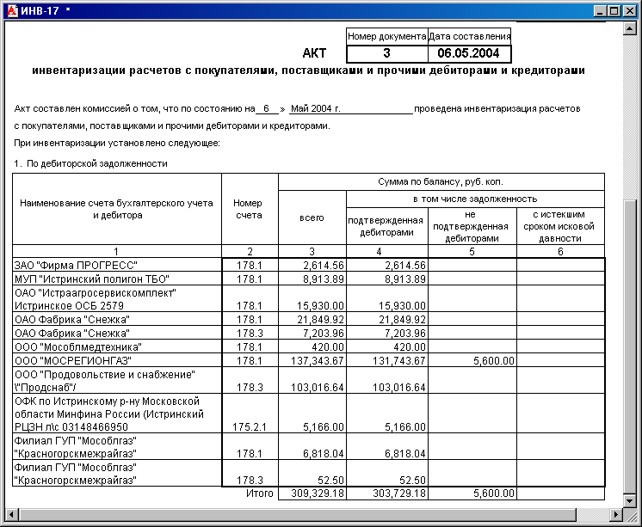Click the horizontal scrollbar right arrow
642x527 pixels.
[x=616, y=514]
